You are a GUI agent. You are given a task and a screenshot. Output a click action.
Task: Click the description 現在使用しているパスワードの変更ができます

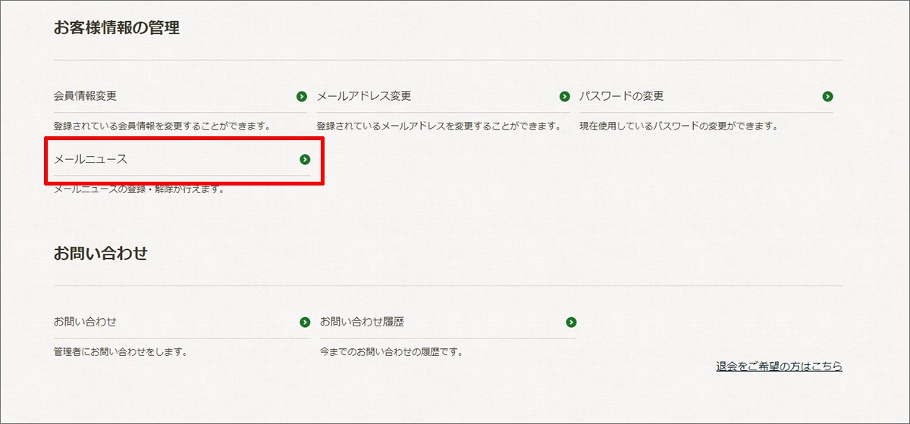click(679, 126)
